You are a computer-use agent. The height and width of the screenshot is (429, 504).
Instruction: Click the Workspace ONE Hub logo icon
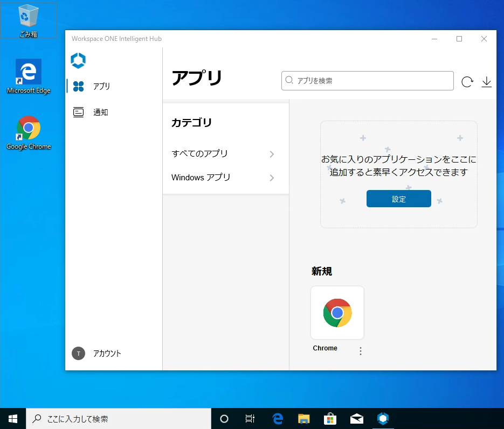(78, 61)
